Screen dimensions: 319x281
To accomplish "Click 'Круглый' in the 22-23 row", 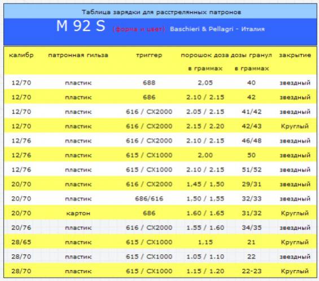I will [x=295, y=271].
